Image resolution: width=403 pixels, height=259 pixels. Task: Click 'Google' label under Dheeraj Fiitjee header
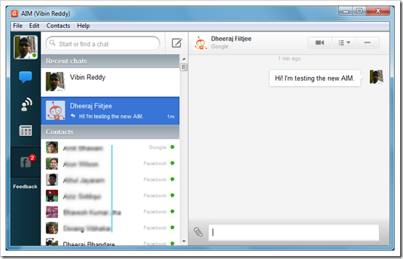pos(219,46)
